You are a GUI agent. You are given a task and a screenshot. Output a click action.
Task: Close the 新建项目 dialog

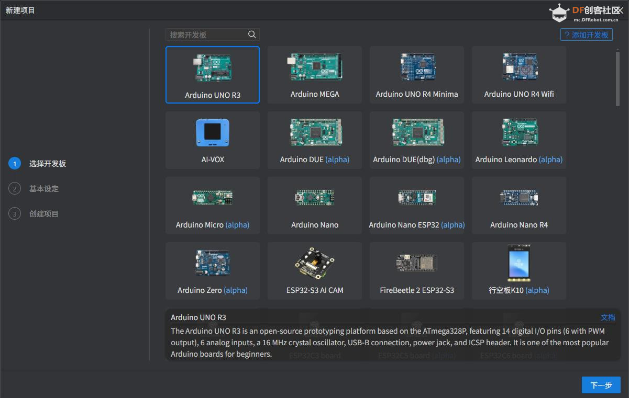(x=620, y=10)
